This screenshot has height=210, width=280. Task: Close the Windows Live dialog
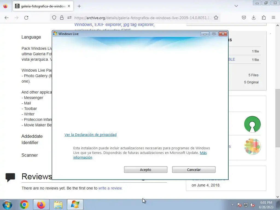pyautogui.click(x=223, y=34)
